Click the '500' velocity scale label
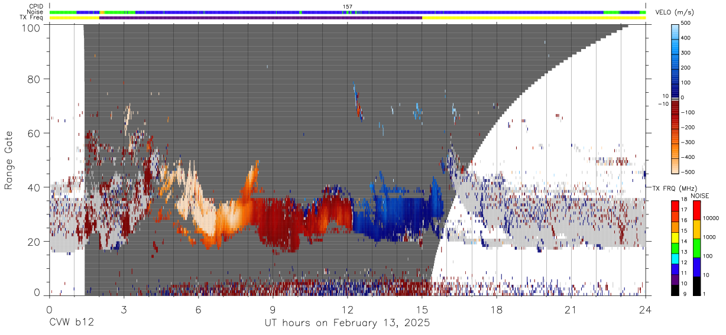The width and height of the screenshot is (726, 335). point(686,23)
